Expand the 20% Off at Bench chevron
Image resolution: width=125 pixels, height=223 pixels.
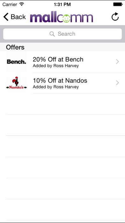117,62
